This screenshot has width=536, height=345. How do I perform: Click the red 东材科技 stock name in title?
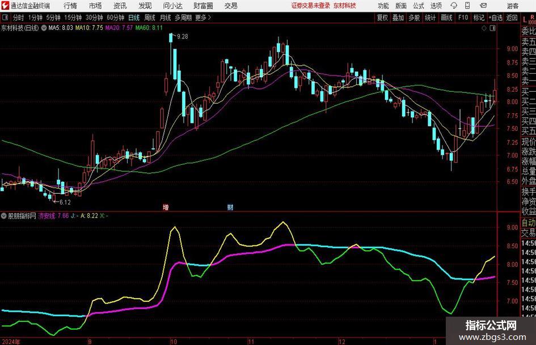(x=345, y=6)
